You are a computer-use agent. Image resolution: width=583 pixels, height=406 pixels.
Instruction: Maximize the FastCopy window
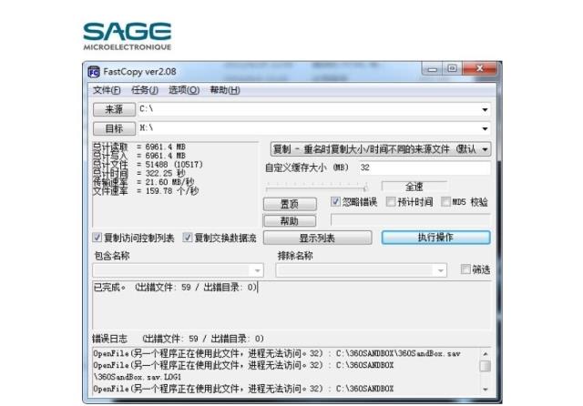click(452, 68)
